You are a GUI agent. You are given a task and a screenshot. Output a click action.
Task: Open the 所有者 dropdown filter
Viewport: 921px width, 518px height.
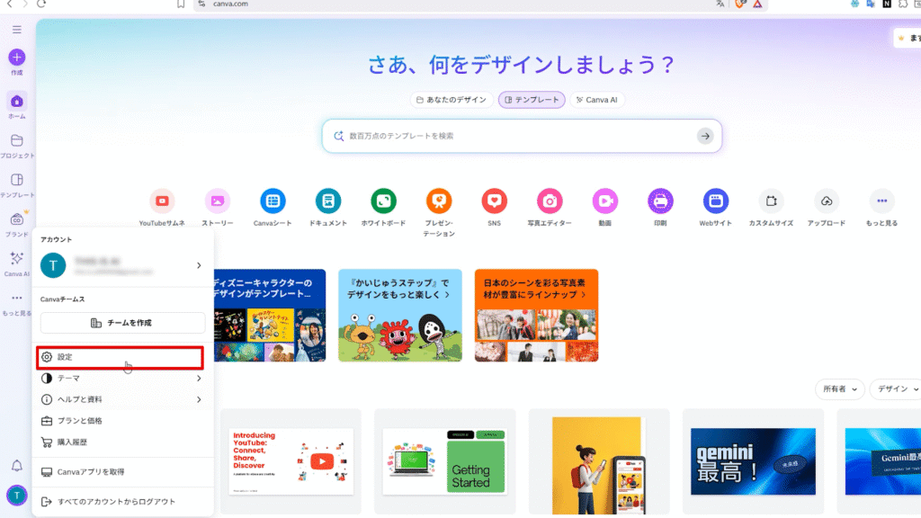pyautogui.click(x=839, y=389)
